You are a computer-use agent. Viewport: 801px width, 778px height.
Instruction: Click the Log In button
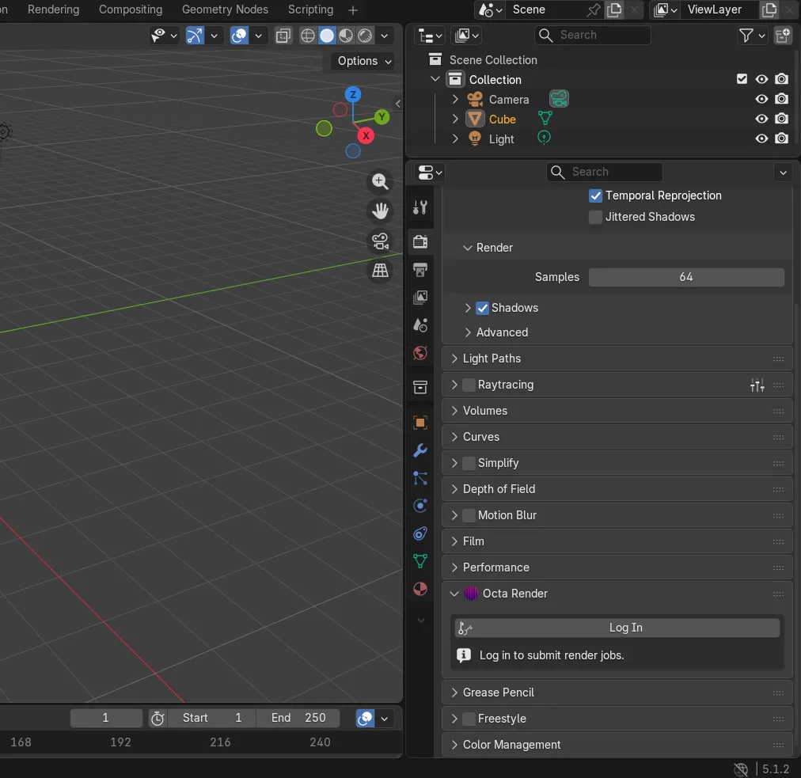pyautogui.click(x=617, y=628)
